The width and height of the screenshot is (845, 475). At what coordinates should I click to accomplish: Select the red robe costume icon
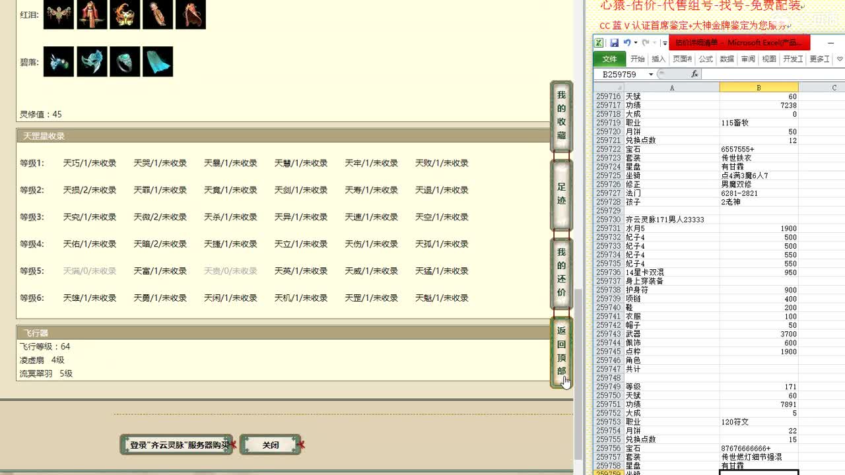click(92, 14)
